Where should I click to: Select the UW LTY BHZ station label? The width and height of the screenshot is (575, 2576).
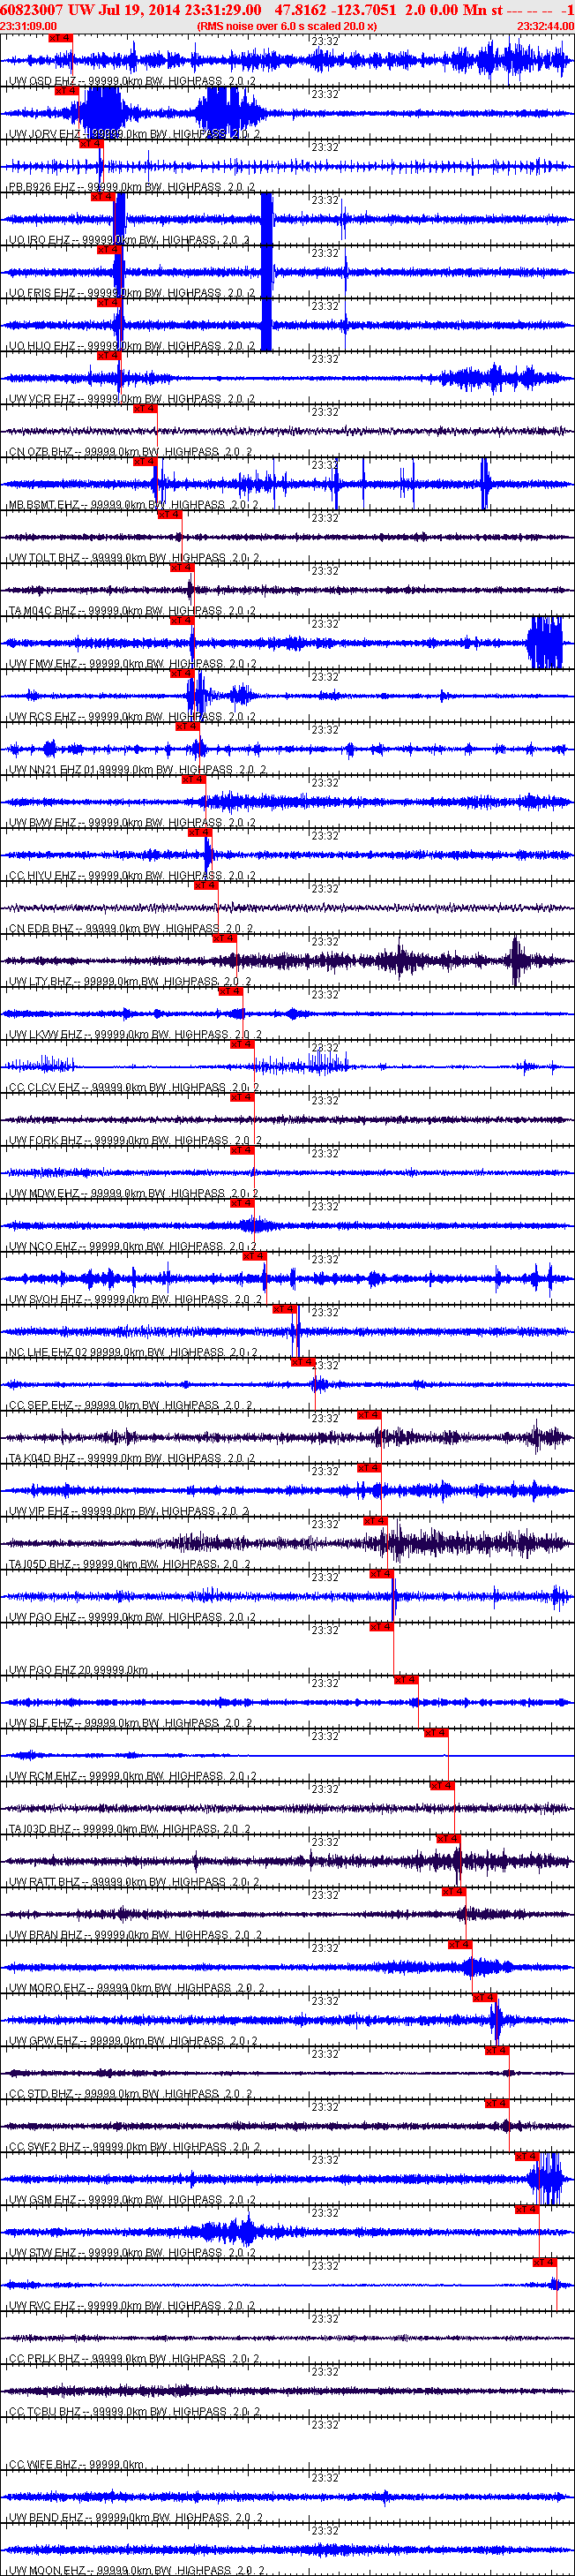tap(131, 982)
